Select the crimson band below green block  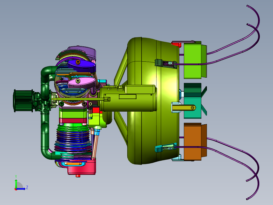click(73, 120)
